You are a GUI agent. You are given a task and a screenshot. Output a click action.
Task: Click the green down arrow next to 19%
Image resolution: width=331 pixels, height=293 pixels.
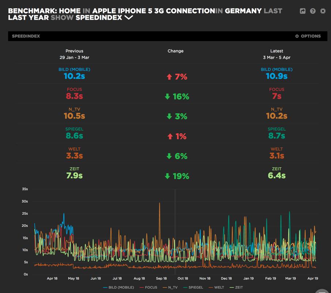pos(167,176)
